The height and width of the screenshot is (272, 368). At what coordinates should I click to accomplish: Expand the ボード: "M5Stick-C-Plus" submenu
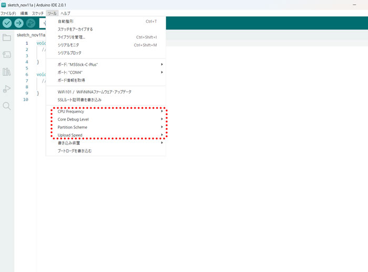point(106,64)
